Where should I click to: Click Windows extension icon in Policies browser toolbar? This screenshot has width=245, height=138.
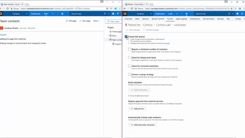tap(240, 8)
